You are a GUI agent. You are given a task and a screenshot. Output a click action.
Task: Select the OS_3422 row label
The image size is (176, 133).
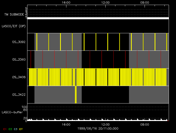click(x=19, y=94)
